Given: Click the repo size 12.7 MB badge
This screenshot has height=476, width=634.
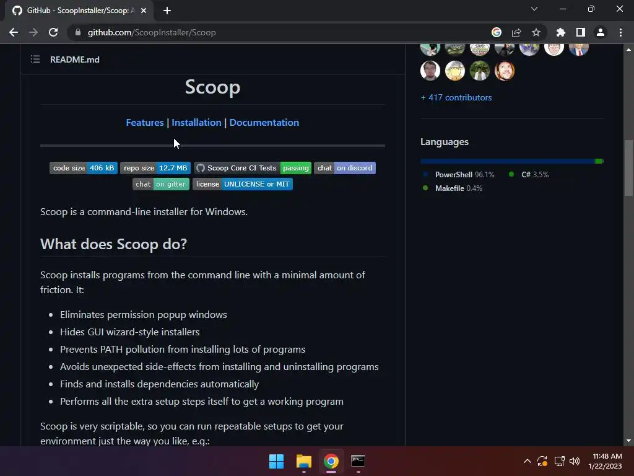Looking at the screenshot, I should pyautogui.click(x=155, y=168).
